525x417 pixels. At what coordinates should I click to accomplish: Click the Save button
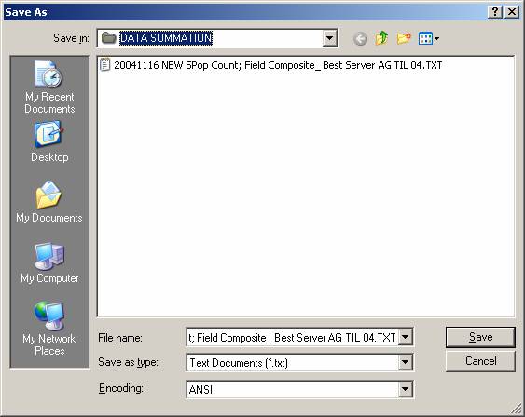480,337
